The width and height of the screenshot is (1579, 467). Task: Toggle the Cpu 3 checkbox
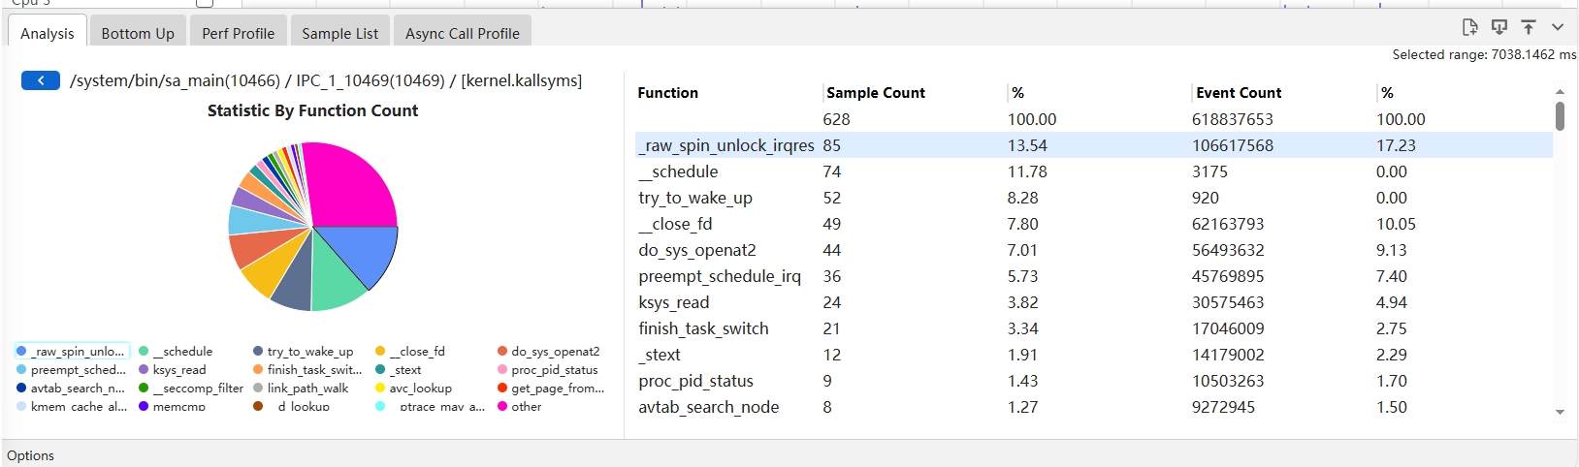pyautogui.click(x=205, y=3)
